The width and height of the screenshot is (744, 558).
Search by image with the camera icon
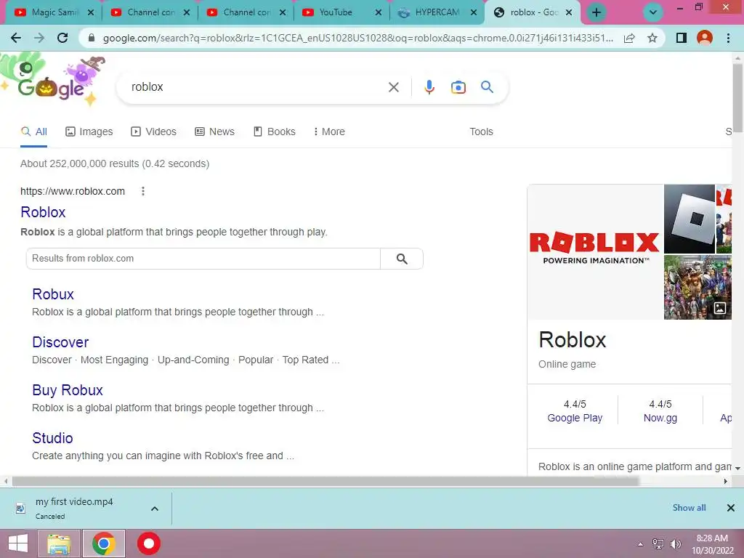coord(458,87)
